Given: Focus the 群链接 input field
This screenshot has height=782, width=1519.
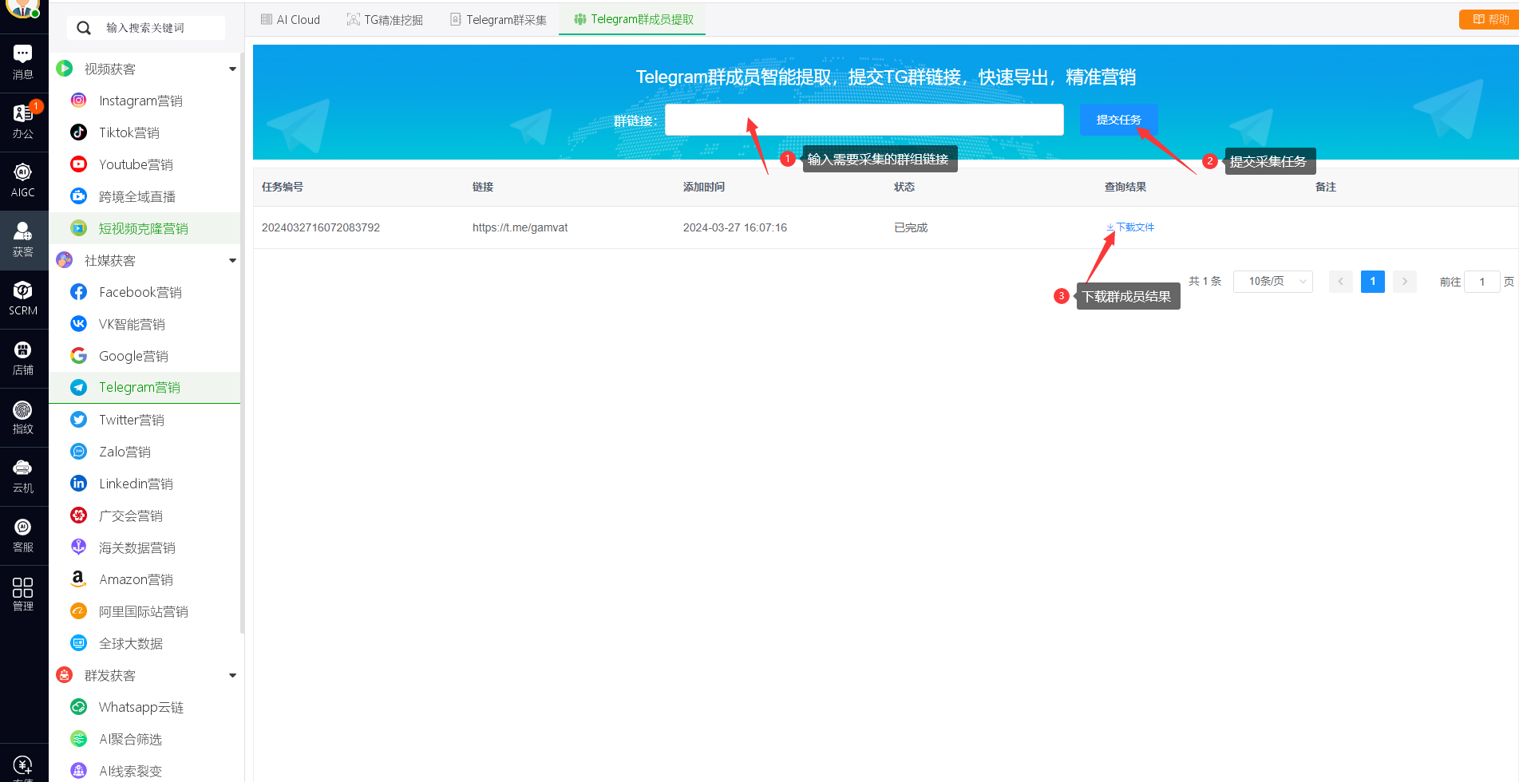Looking at the screenshot, I should click(864, 120).
